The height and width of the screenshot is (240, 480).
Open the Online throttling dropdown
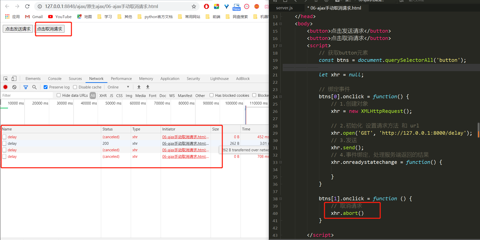pyautogui.click(x=118, y=87)
